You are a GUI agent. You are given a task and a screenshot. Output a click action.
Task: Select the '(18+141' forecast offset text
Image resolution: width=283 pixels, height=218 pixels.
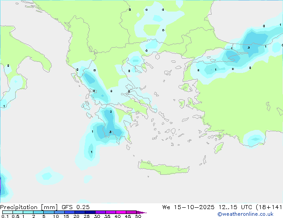269,207
